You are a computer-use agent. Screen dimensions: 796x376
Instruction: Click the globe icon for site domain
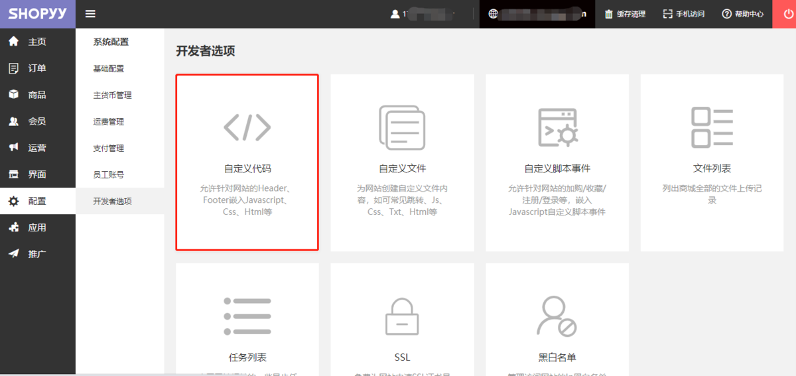[x=494, y=14]
